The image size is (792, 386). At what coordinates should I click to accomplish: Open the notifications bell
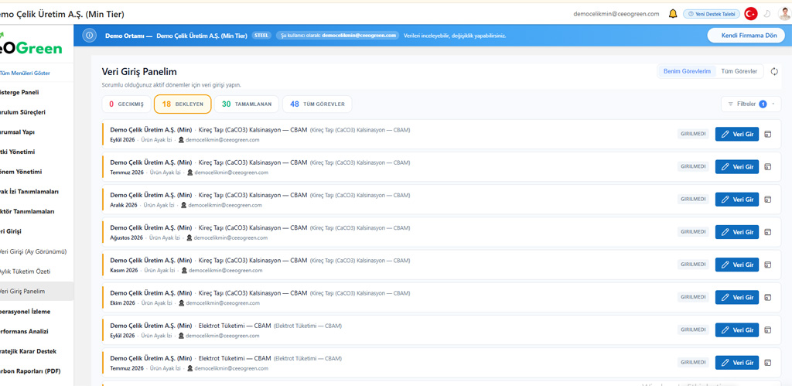673,14
